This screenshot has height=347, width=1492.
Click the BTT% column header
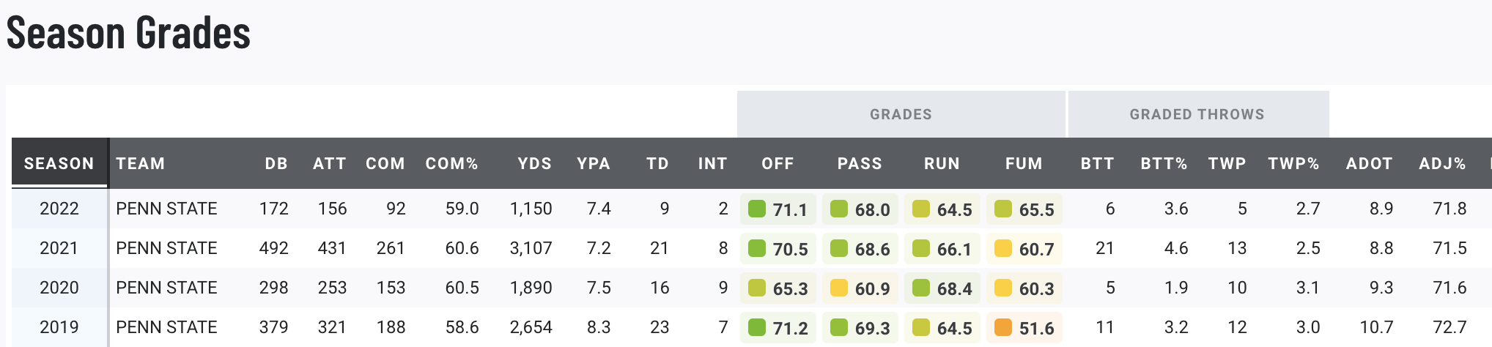click(x=1164, y=163)
